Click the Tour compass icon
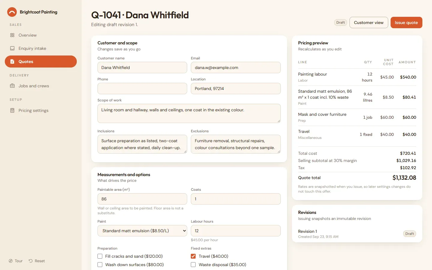432x270 pixels. (x=10, y=261)
